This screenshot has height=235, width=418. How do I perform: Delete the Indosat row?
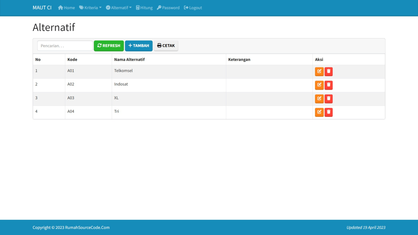pos(328,85)
